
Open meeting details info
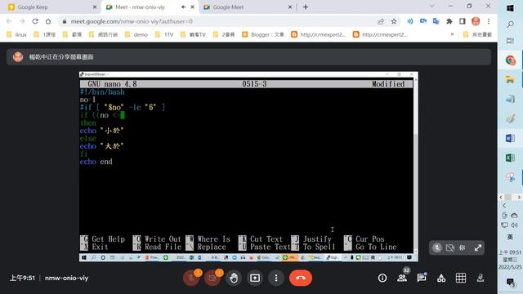(x=382, y=278)
